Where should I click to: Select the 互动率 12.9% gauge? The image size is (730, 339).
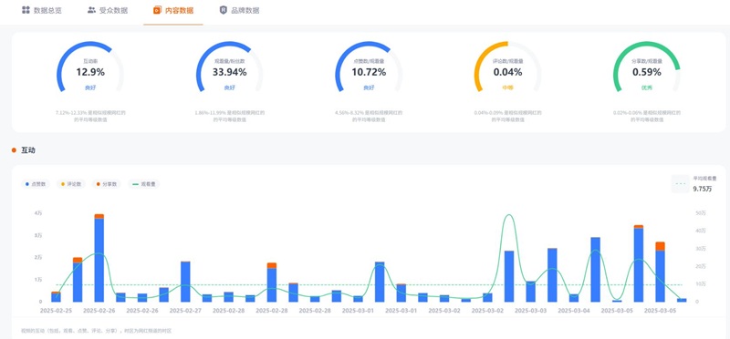click(90, 67)
